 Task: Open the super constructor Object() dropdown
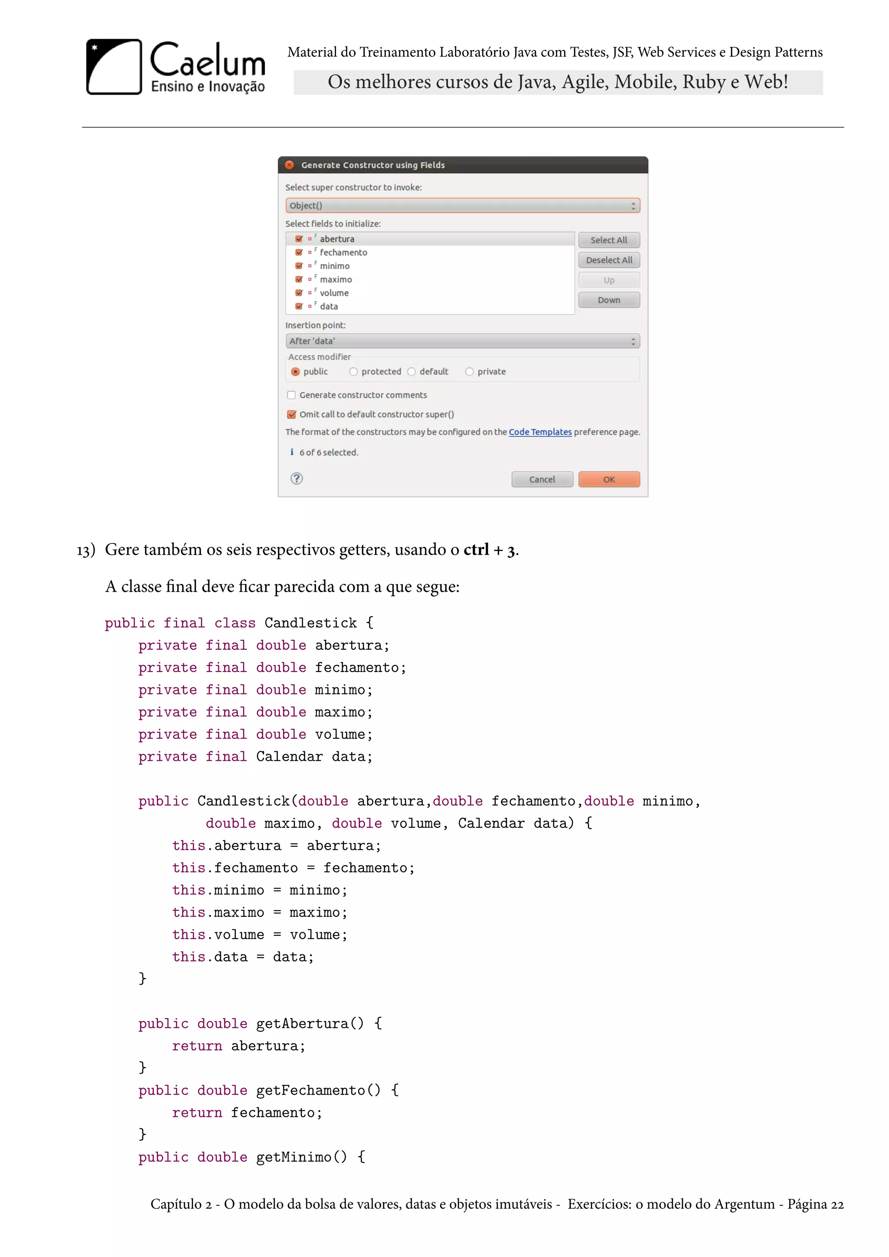coord(463,205)
